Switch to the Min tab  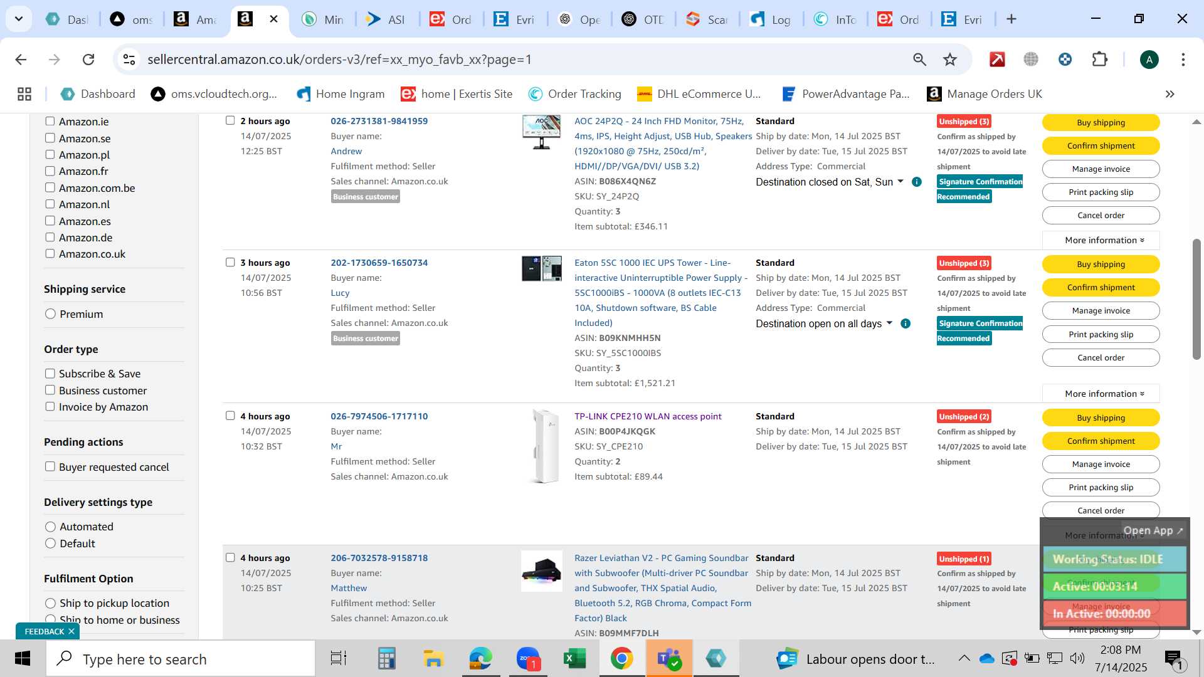(324, 19)
